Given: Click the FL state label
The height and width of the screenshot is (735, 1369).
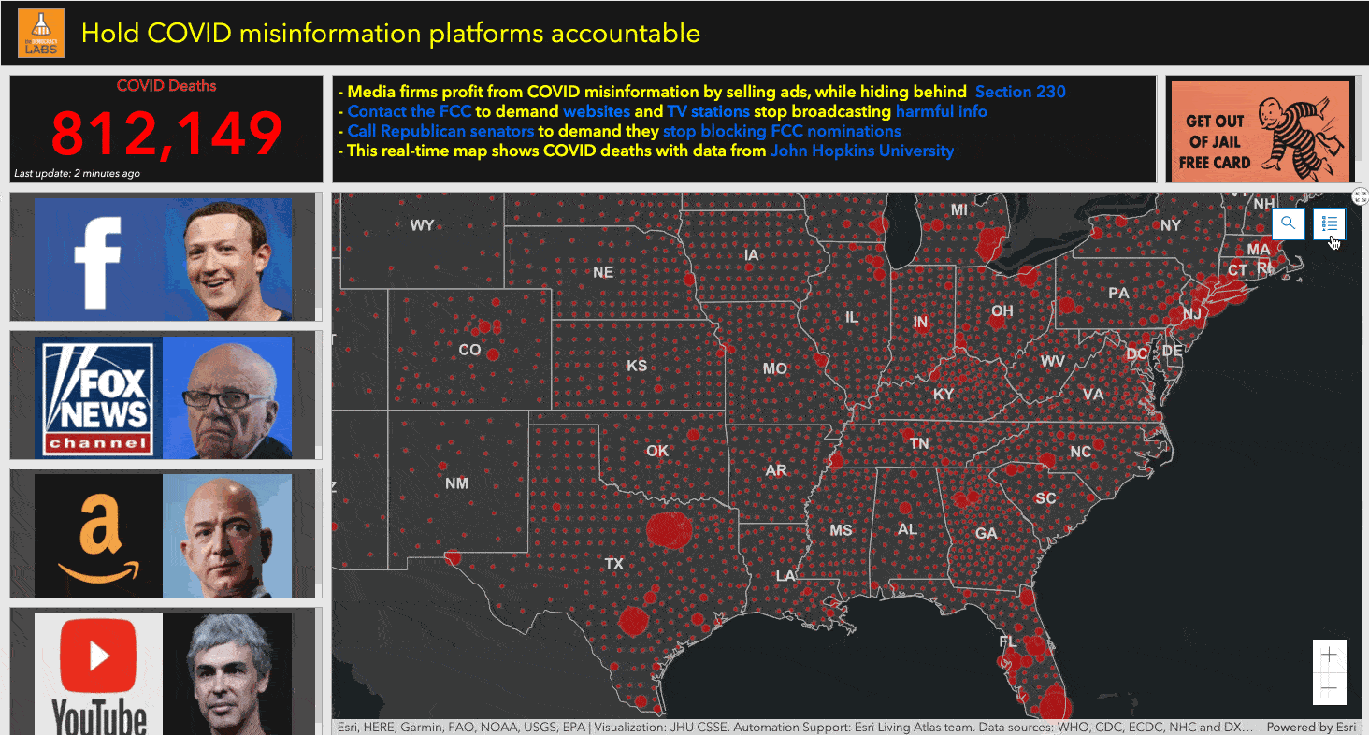Looking at the screenshot, I should 1007,641.
